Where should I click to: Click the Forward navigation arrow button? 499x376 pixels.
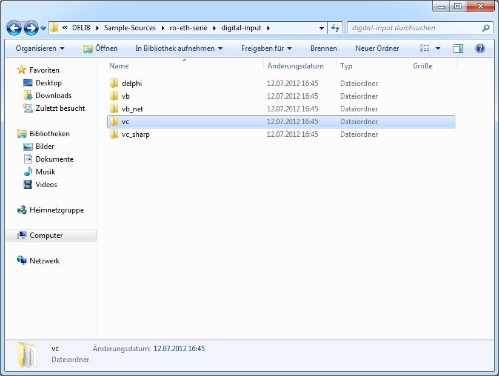[x=31, y=28]
